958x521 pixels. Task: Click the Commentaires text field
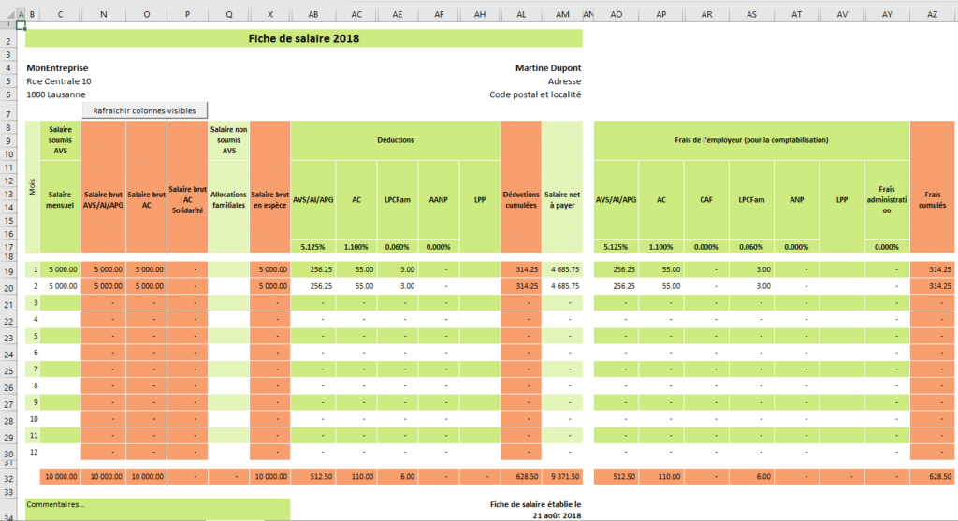click(157, 509)
